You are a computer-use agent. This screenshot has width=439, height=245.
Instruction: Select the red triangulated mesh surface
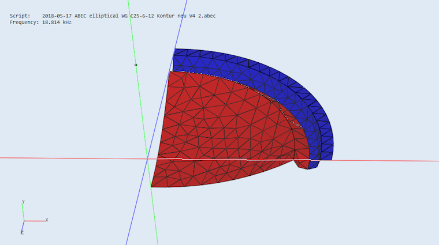[219, 121]
